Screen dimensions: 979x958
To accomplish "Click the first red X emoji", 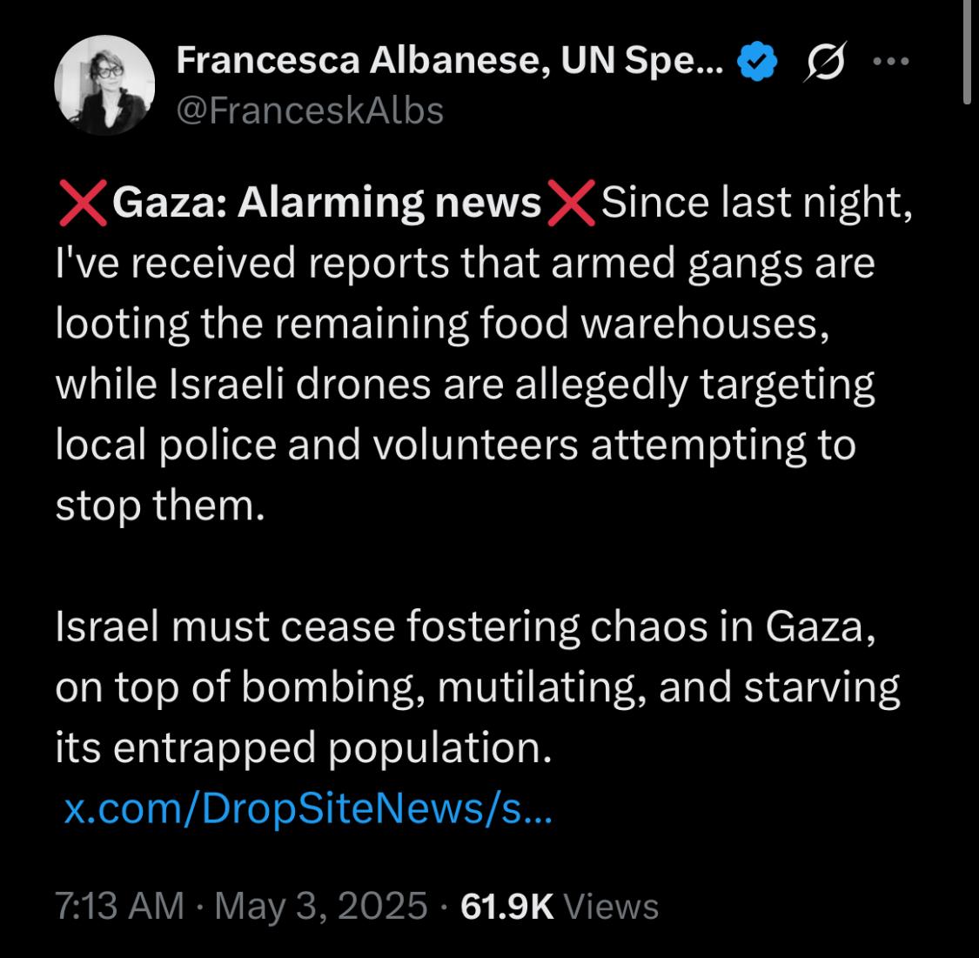I will point(83,203).
